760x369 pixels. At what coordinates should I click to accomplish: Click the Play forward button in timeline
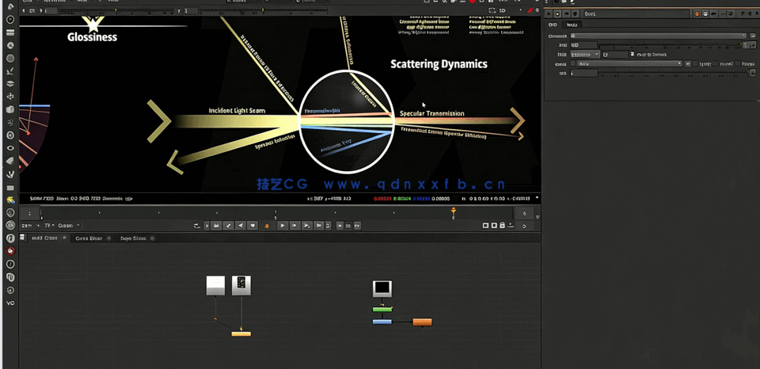[283, 226]
